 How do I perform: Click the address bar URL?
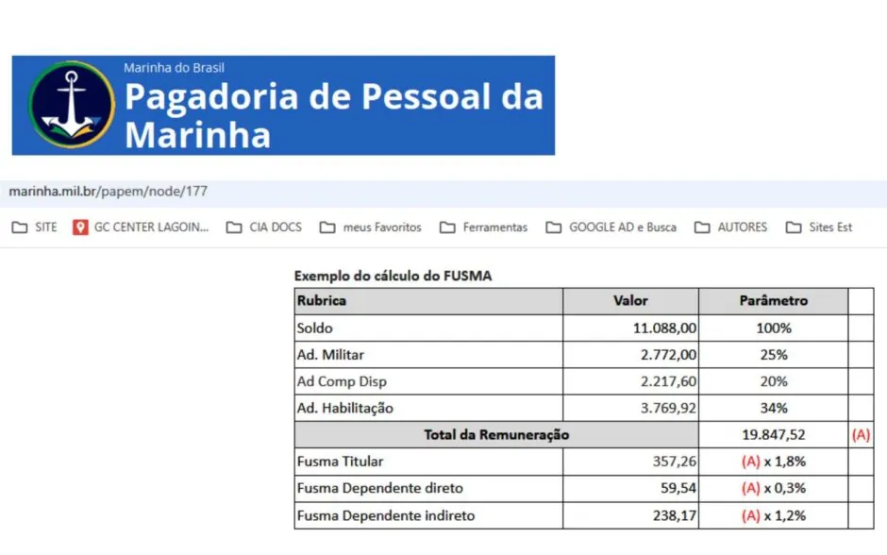point(109,192)
